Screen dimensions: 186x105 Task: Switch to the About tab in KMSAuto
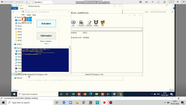click(34, 15)
